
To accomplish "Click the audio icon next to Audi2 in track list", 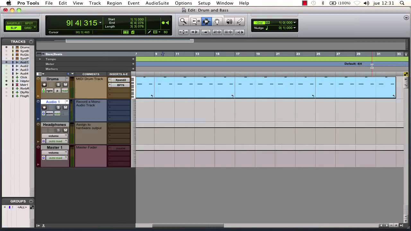I will 17,66.
